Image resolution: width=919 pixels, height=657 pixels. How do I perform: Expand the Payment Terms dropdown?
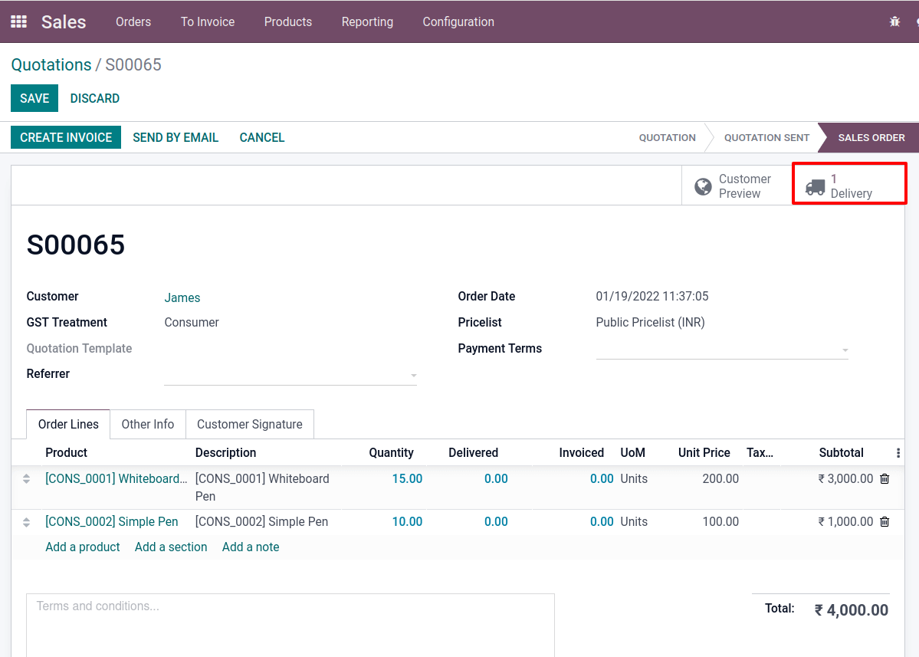click(x=845, y=350)
